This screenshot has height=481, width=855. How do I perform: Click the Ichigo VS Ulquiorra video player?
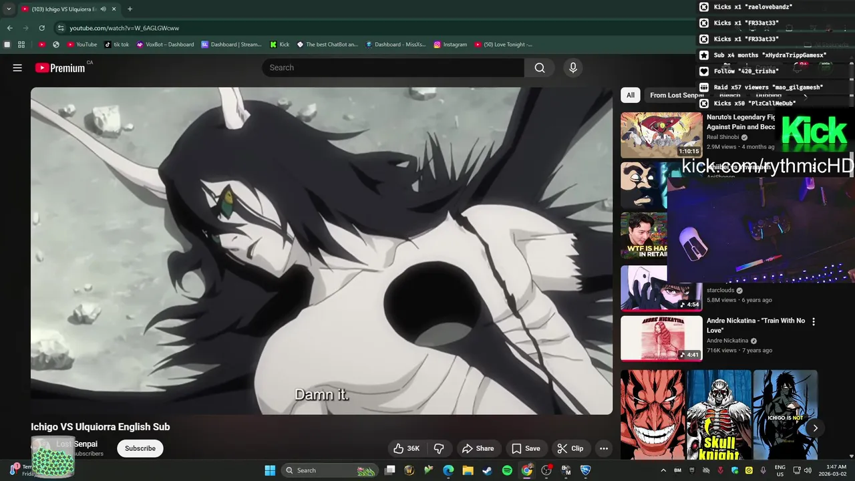coord(321,251)
